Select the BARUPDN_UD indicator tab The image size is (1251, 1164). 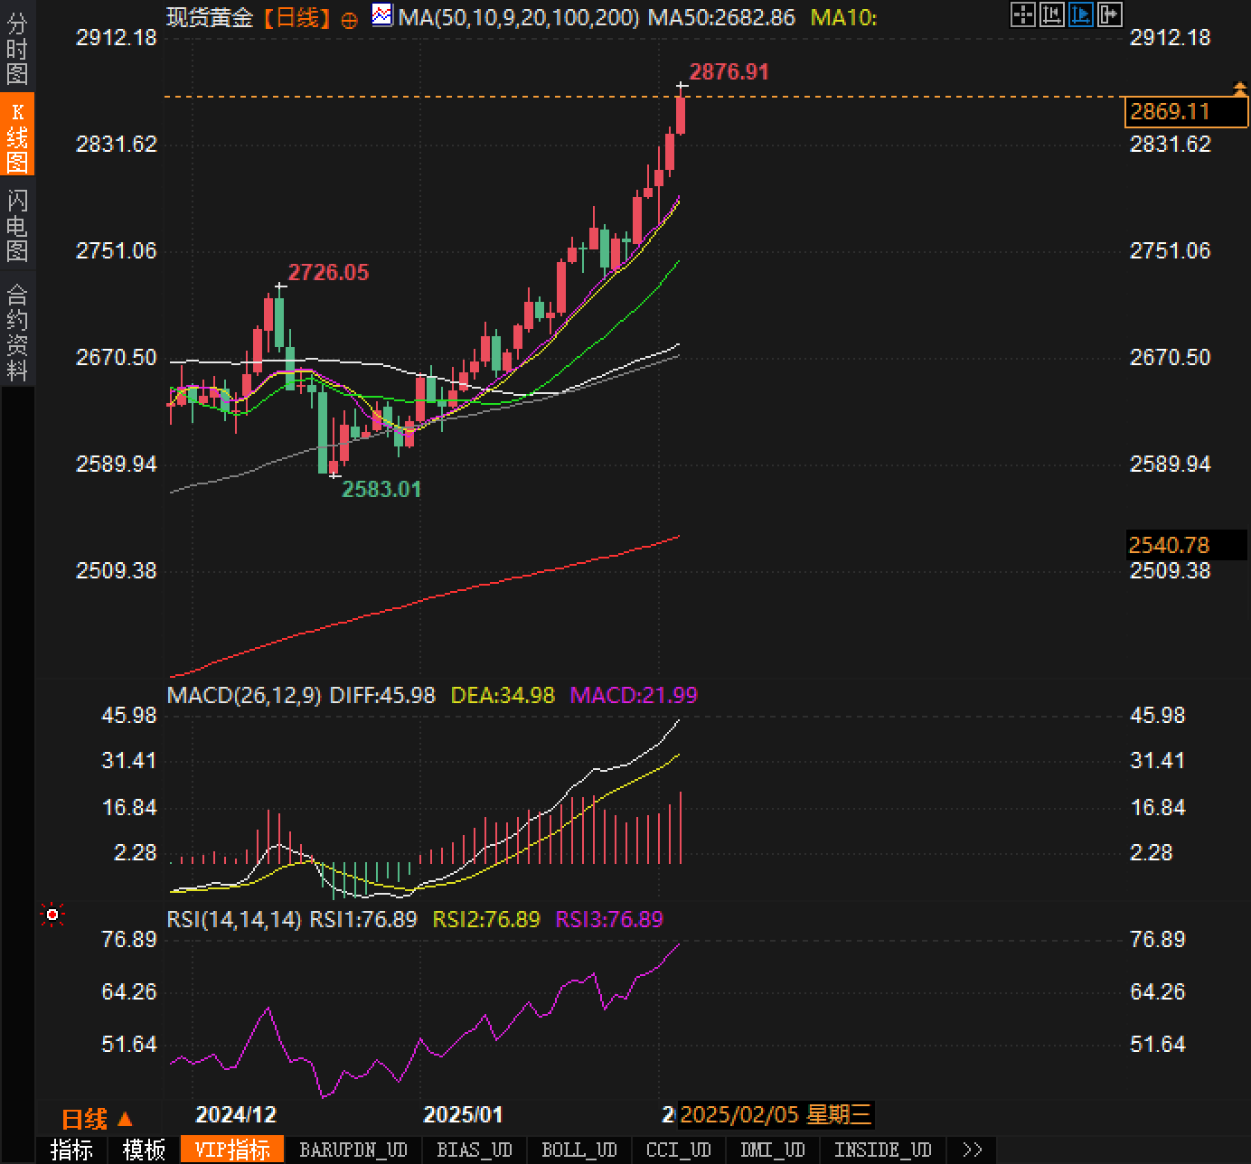pyautogui.click(x=353, y=1150)
